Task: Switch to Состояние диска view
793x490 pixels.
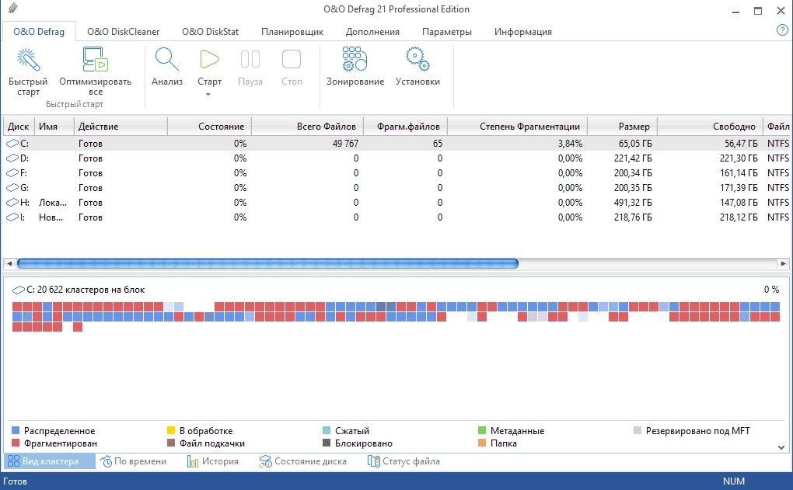Action: (303, 461)
